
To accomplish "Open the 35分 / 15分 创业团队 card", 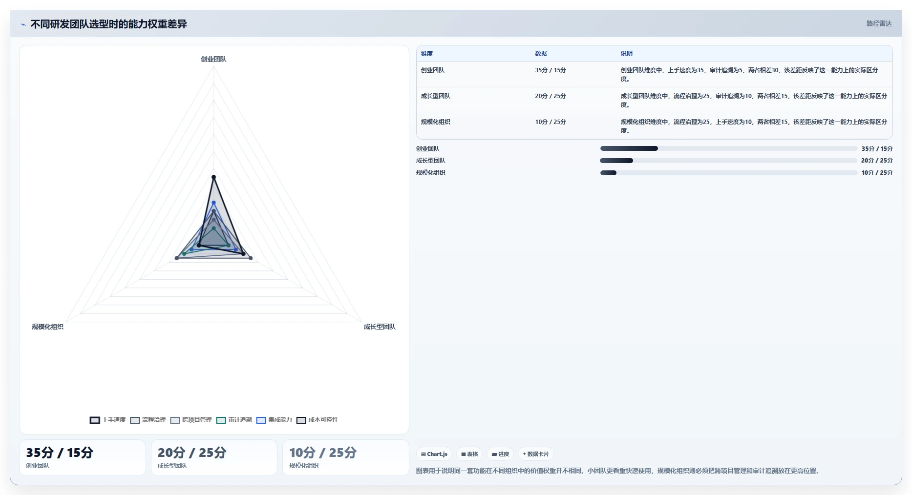I will click(83, 458).
